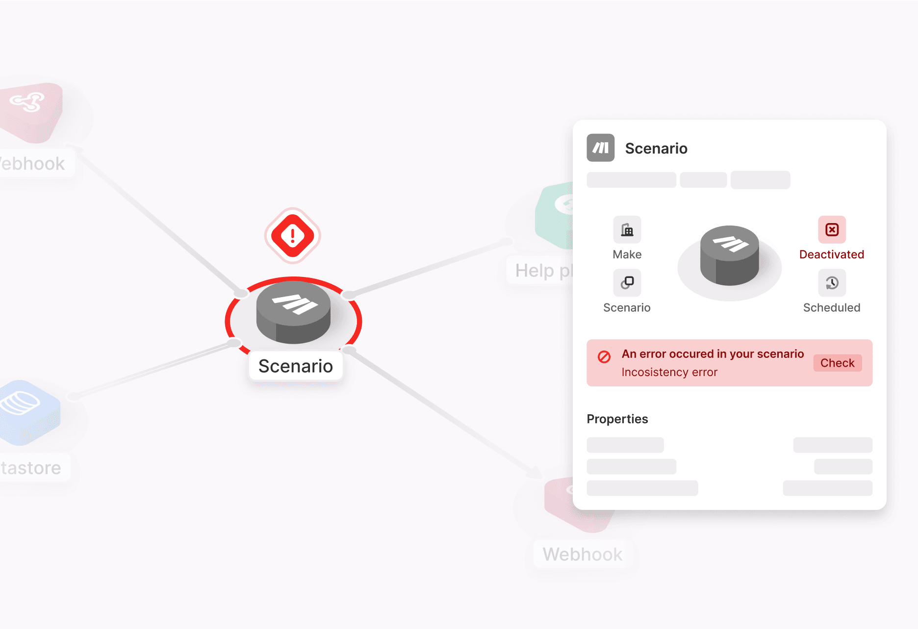Click the Properties section heading

pyautogui.click(x=617, y=419)
